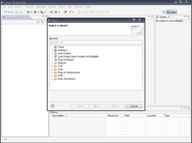This screenshot has width=192, height=143.
Task: Minimize the Package Explorer view
Action: 43,16
